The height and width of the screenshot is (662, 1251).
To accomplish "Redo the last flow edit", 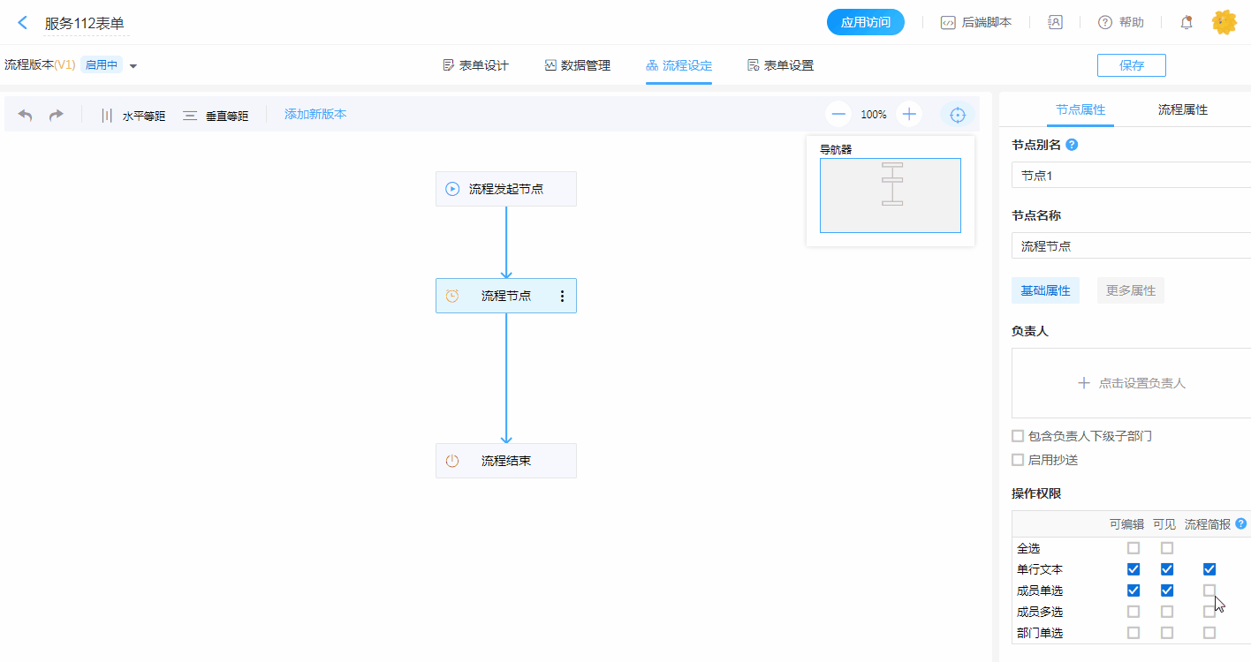I will (x=56, y=115).
